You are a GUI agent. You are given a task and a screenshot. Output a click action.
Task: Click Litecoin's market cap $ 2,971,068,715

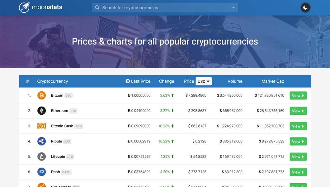271,157
